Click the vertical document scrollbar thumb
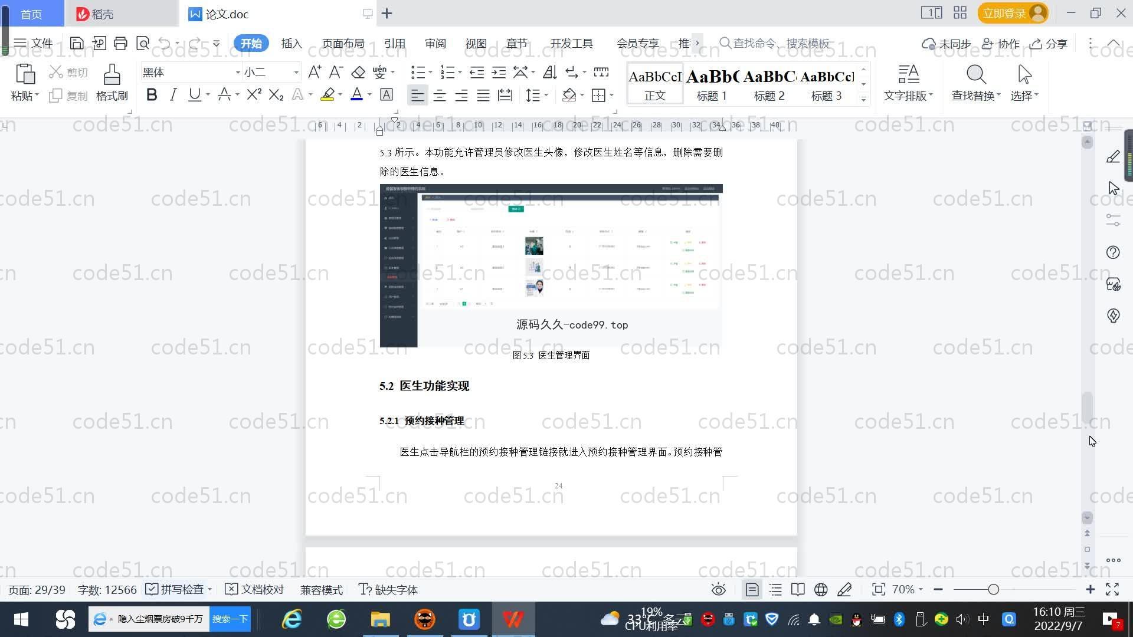This screenshot has height=637, width=1133. click(x=1087, y=407)
